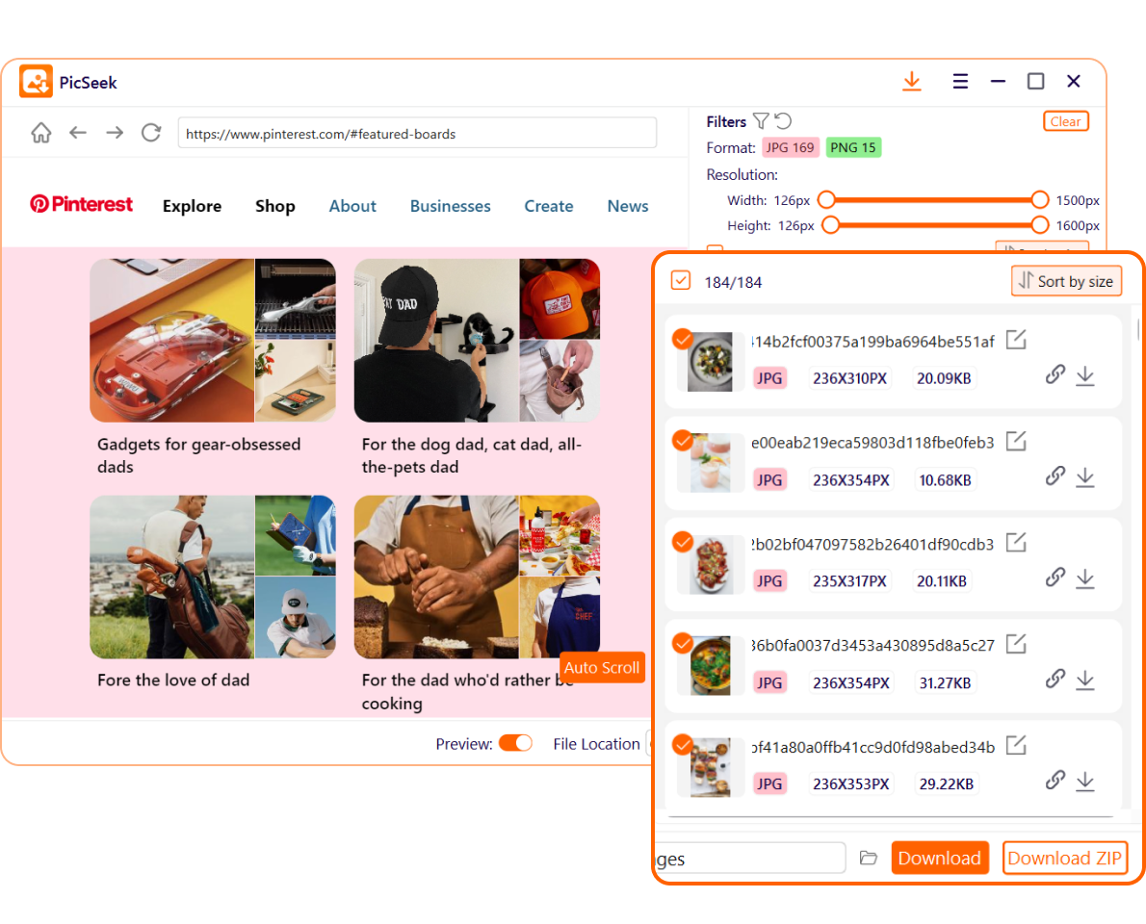Click edit icon for the 31.27KB image
This screenshot has width=1146, height=924.
pos(1016,644)
